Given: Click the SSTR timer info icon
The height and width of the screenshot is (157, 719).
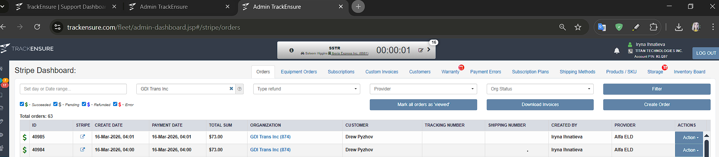Looking at the screenshot, I should point(291,50).
